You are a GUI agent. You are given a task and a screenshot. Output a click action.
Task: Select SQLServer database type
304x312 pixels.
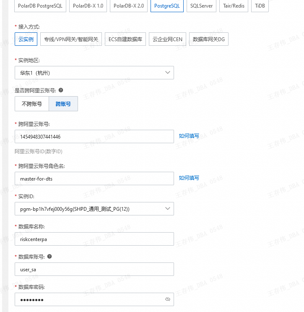(201, 6)
